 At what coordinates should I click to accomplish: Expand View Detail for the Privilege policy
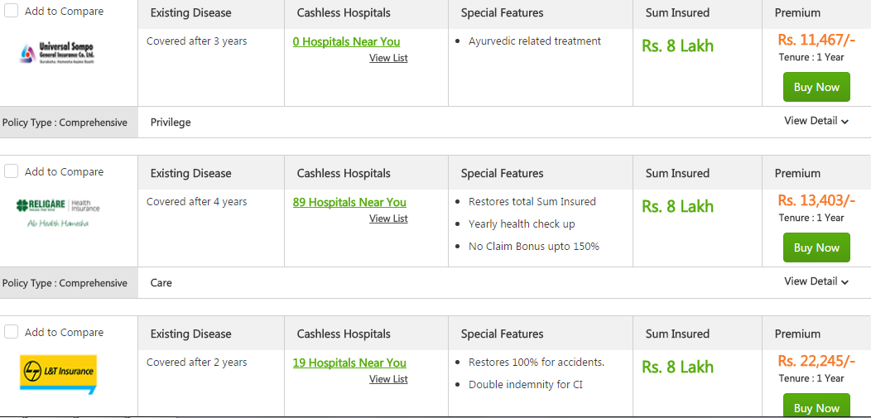(x=816, y=121)
